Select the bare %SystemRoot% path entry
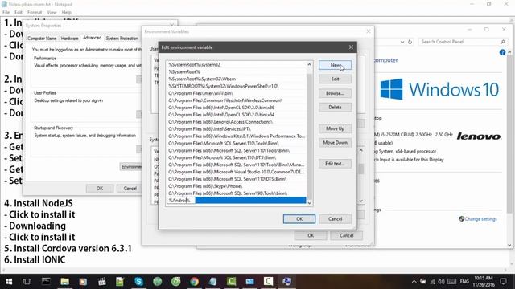 coord(236,71)
